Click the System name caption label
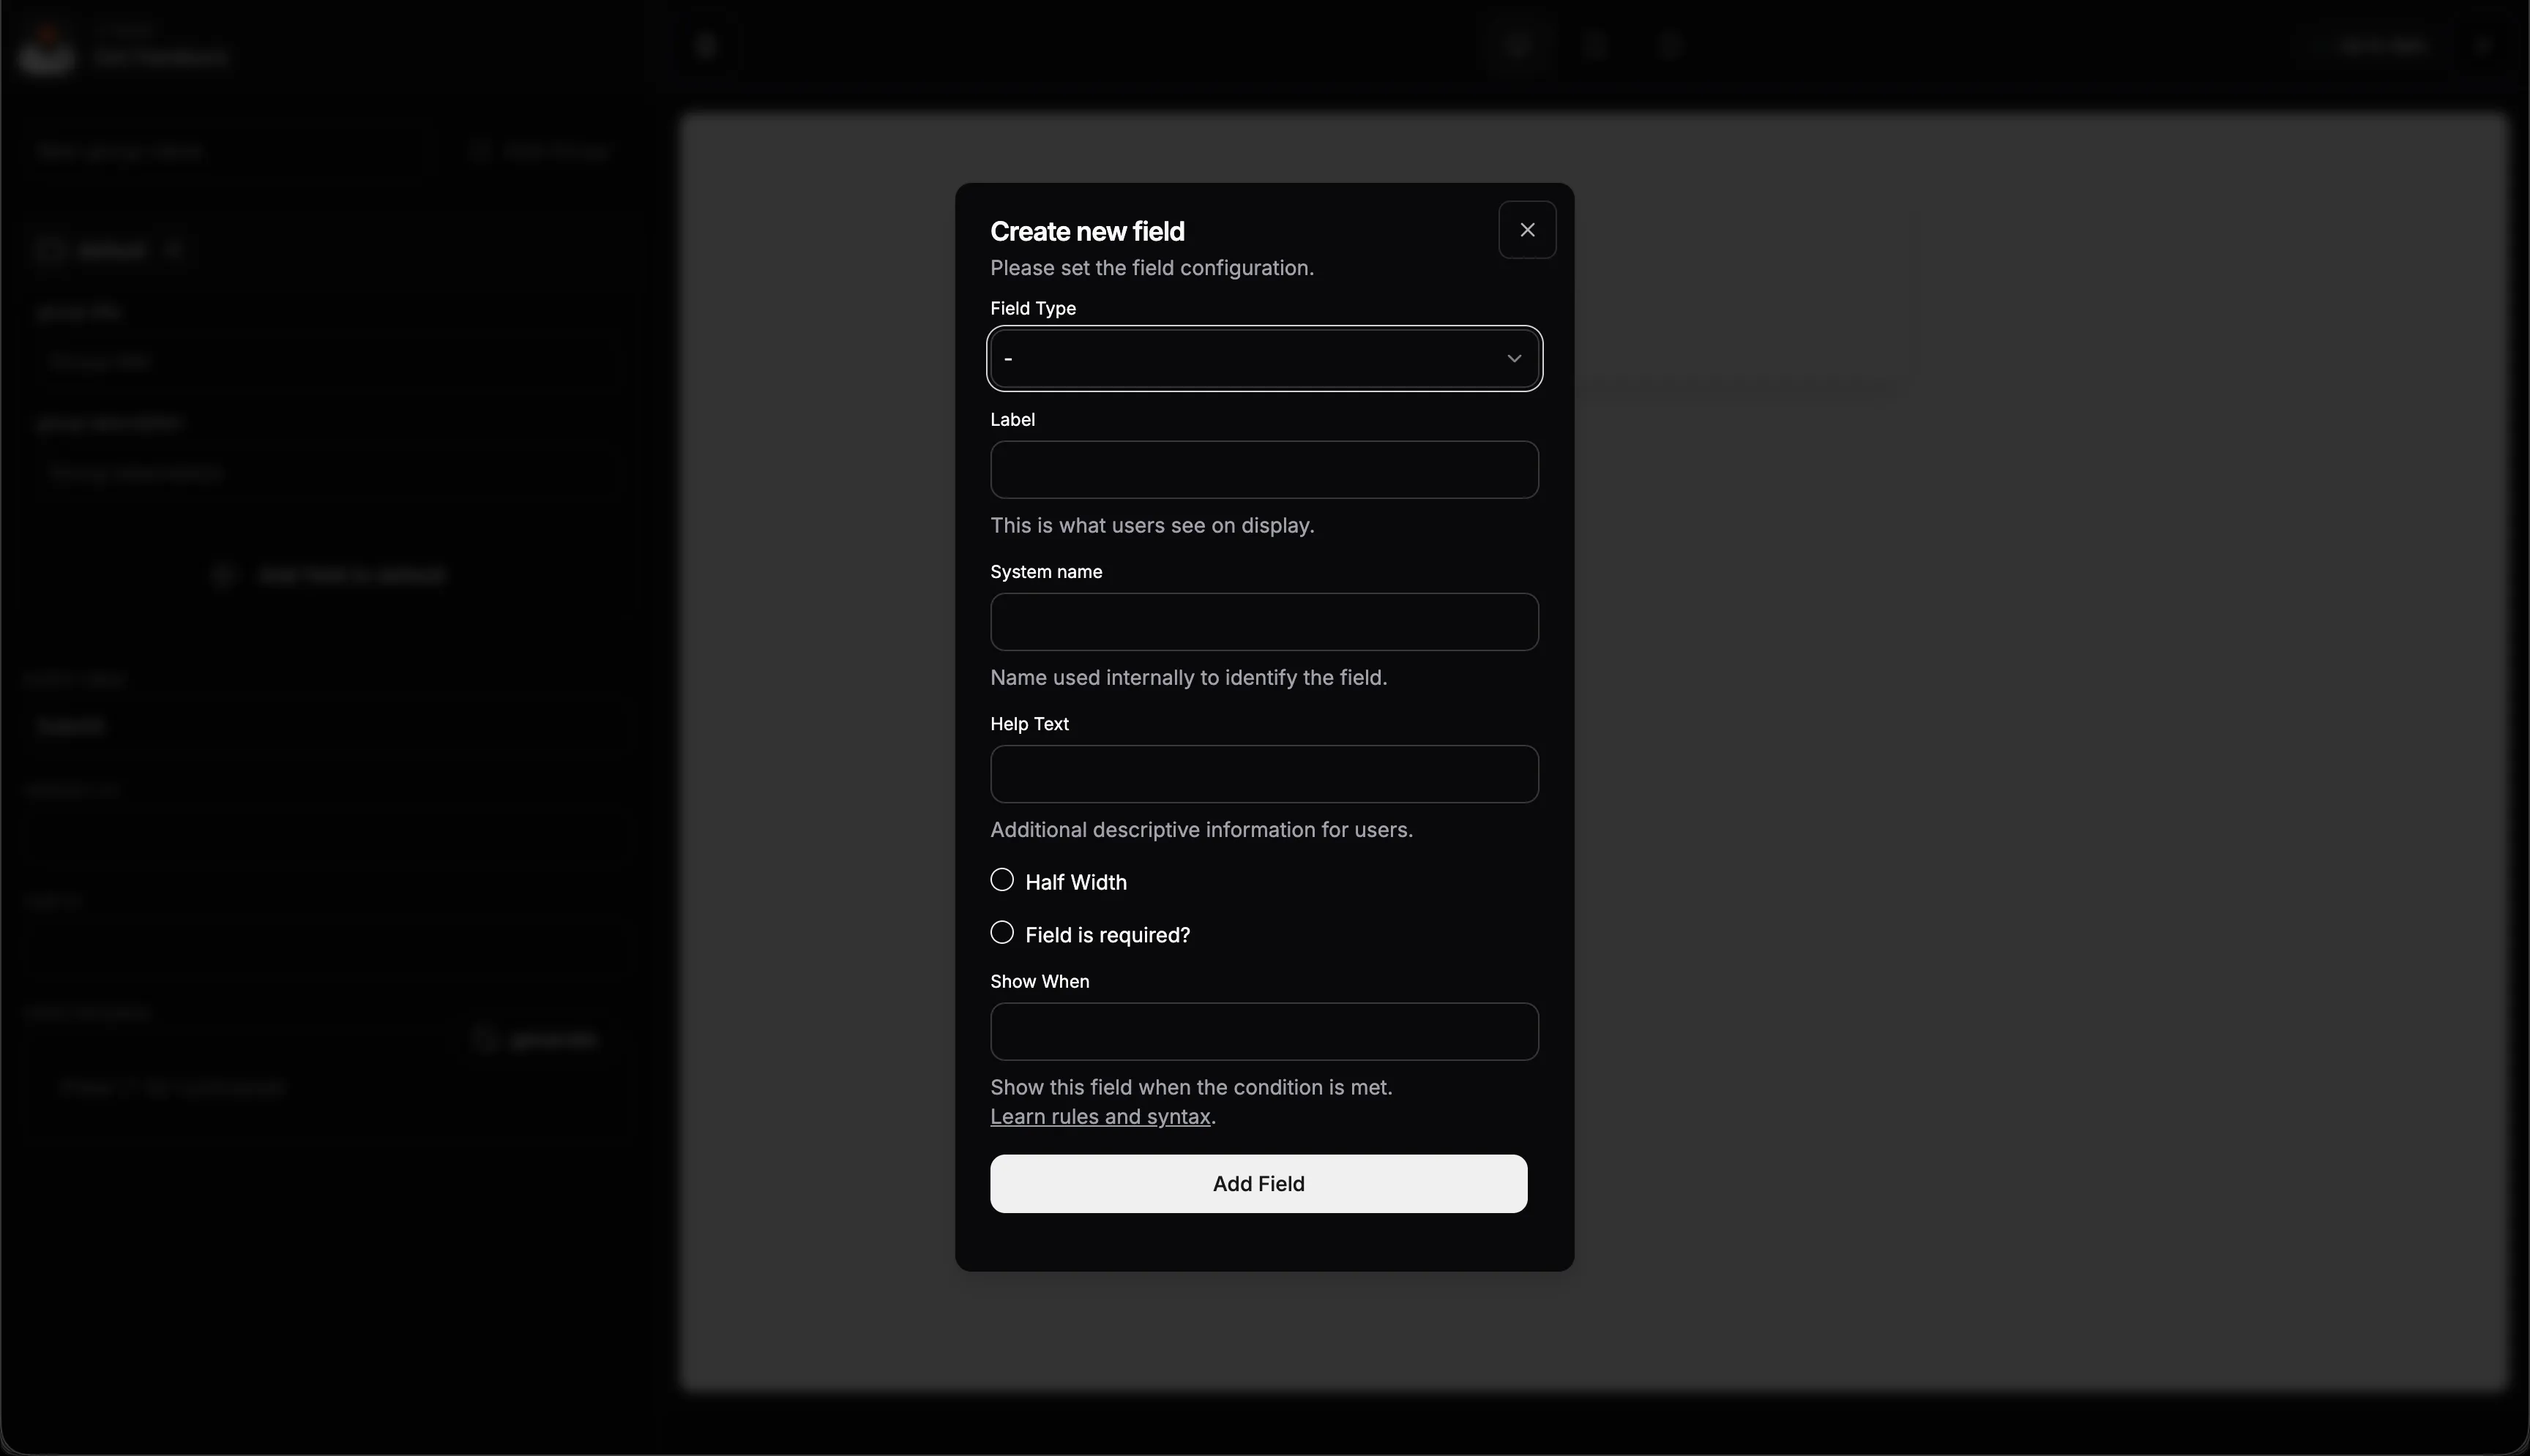The width and height of the screenshot is (2530, 1456). point(1045,572)
